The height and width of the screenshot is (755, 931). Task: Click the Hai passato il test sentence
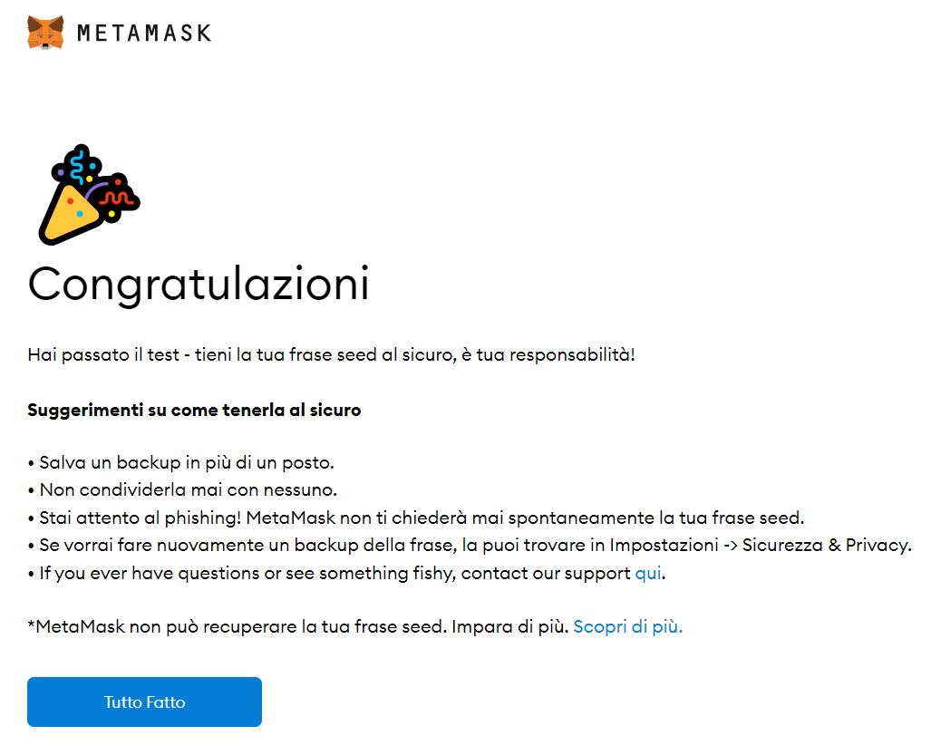click(x=331, y=355)
